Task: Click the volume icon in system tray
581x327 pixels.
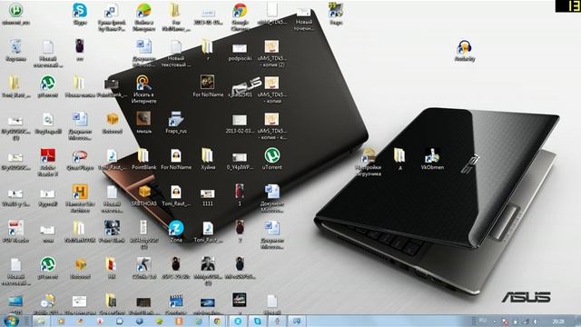Action: (x=536, y=321)
